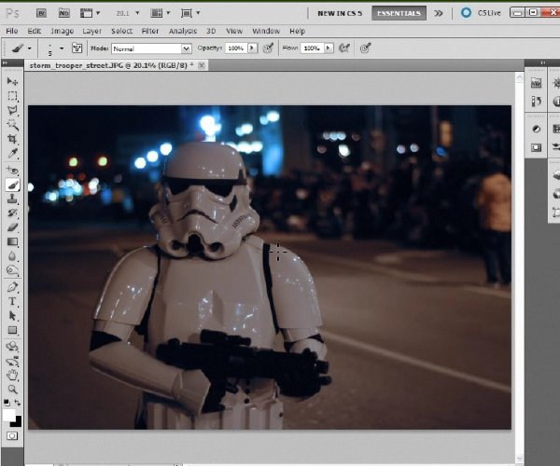Edit the Flow value field
The width and height of the screenshot is (560, 466).
312,48
